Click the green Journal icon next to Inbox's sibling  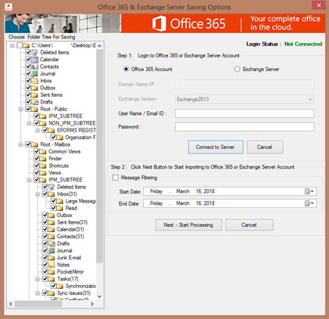point(35,74)
